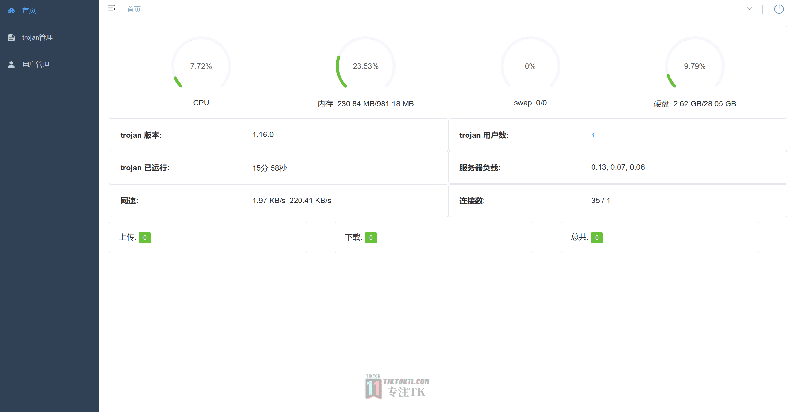Open the top-right chevron dropdown
Viewport: 792px width, 412px height.
(749, 9)
